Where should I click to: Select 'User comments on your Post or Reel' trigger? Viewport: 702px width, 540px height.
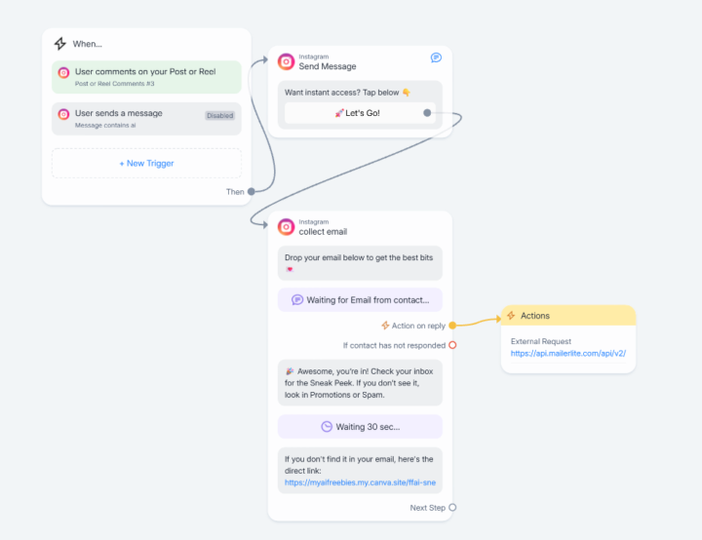pyautogui.click(x=146, y=77)
